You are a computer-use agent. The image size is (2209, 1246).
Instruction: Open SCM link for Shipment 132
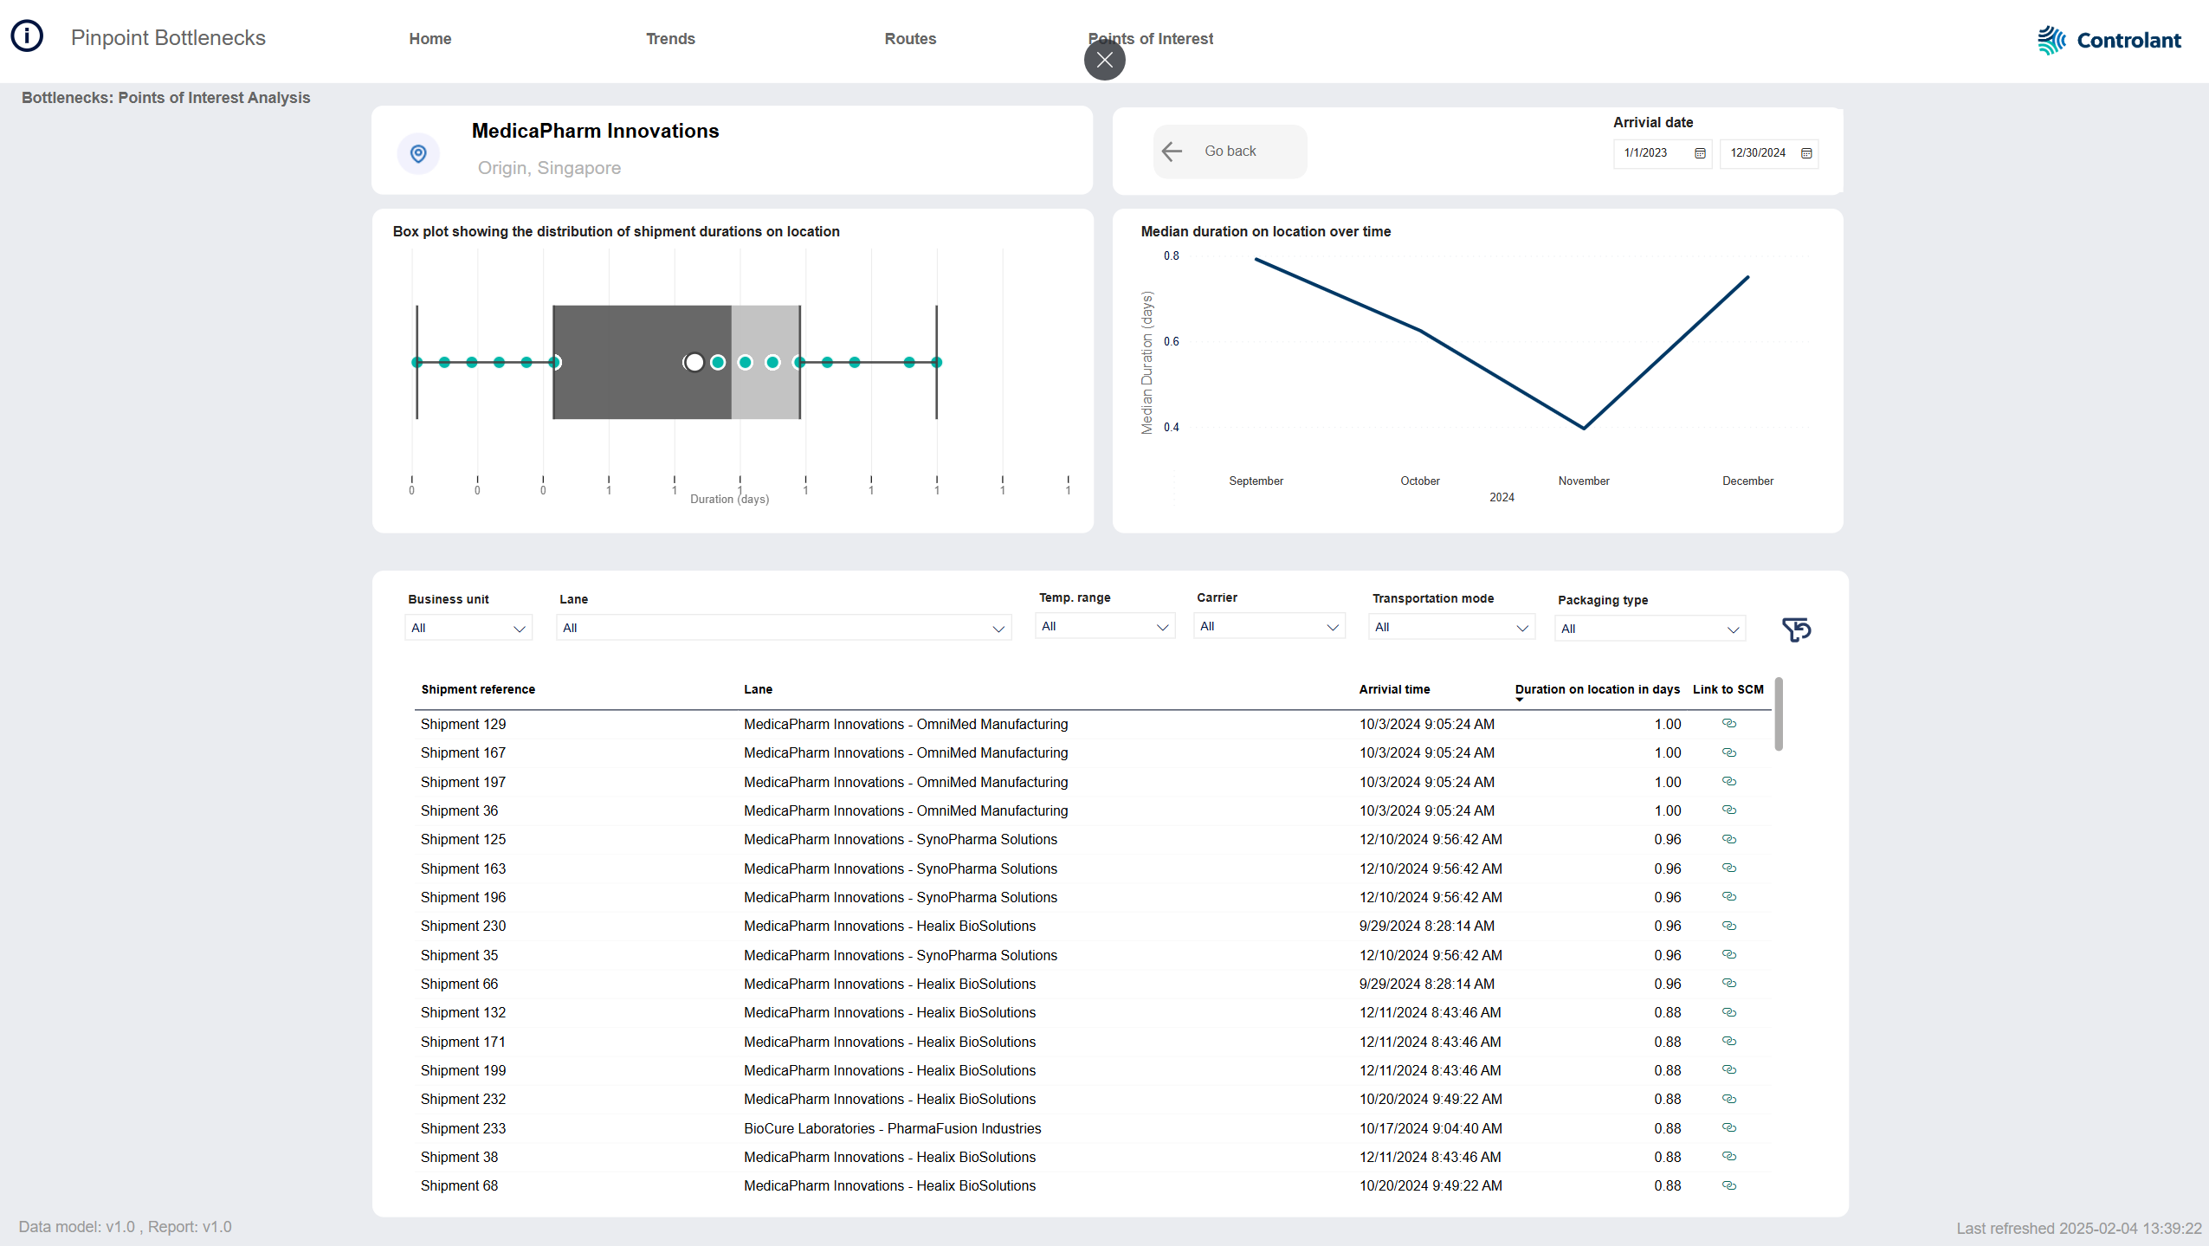tap(1728, 1012)
